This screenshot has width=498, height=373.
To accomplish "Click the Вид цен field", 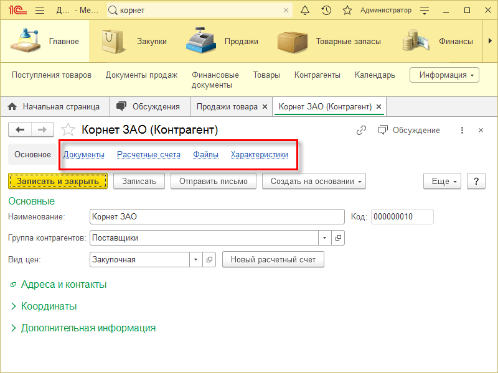I will tap(139, 259).
